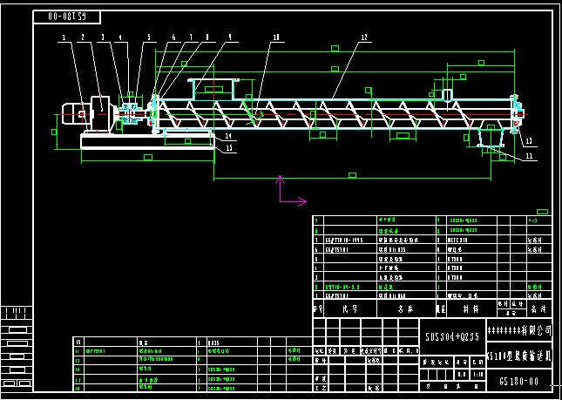Click the motor base frame under the drive
The width and height of the screenshot is (562, 400).
click(146, 141)
